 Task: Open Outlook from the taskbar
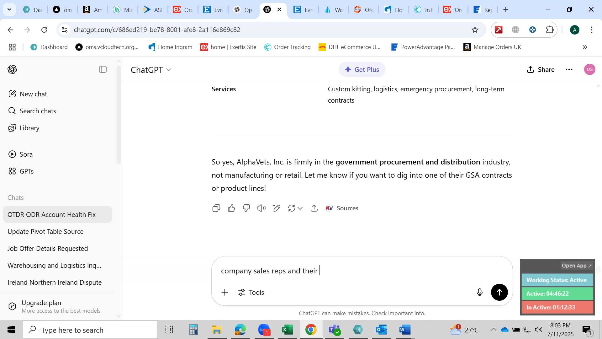[x=381, y=330]
